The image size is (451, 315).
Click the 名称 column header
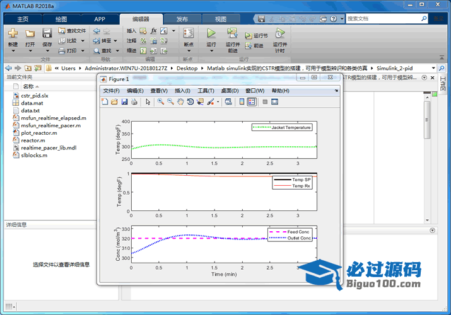[x=28, y=86]
